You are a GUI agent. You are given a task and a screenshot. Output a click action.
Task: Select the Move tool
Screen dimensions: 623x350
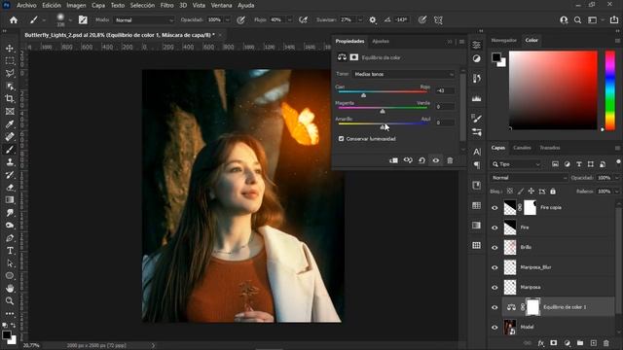click(10, 49)
